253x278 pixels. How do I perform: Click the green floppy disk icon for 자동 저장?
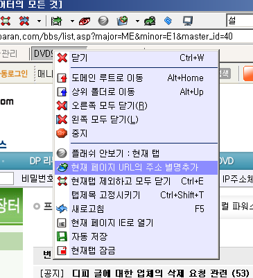(x=62, y=236)
